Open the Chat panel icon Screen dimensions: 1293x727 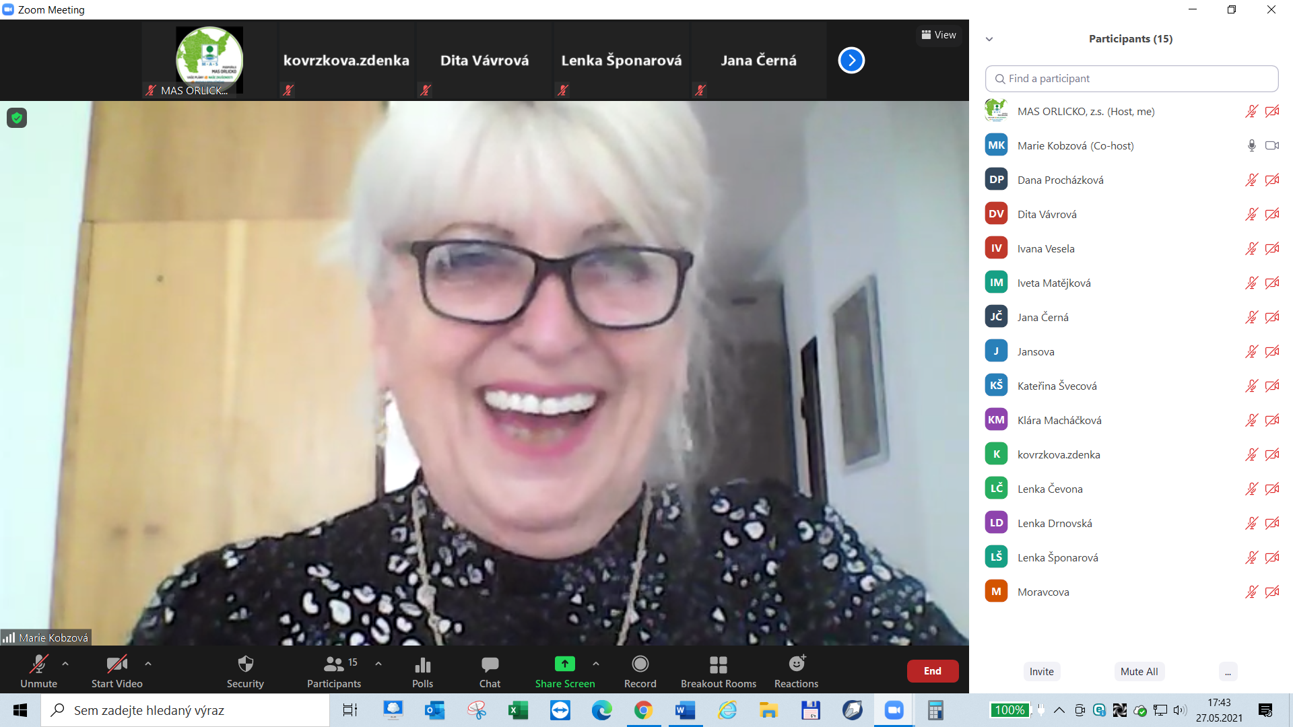click(x=490, y=664)
